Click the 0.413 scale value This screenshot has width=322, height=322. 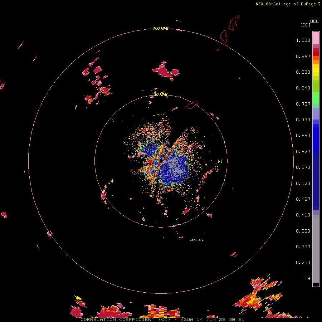click(x=303, y=215)
